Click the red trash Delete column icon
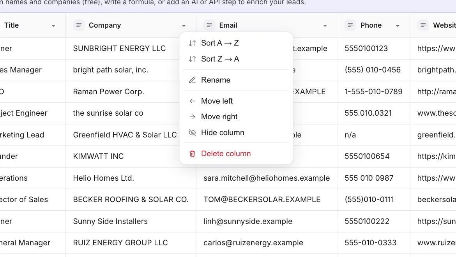This screenshot has height=257, width=456. [192, 154]
